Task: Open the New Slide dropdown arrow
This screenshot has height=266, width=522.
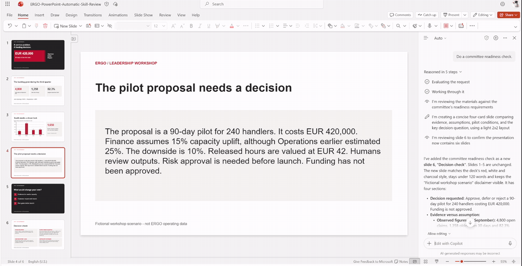Action: 80,26
